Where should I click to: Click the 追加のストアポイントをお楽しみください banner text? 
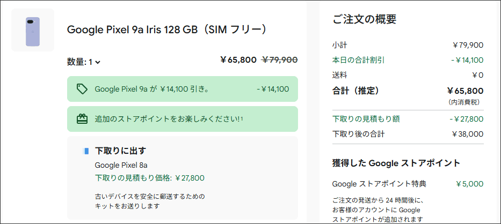click(x=167, y=119)
